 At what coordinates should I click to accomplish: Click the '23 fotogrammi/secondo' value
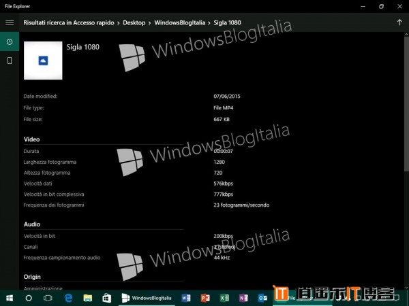(241, 205)
